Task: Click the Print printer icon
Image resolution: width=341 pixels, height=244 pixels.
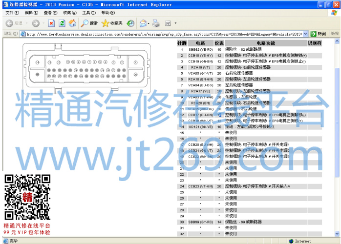Action: (156, 23)
